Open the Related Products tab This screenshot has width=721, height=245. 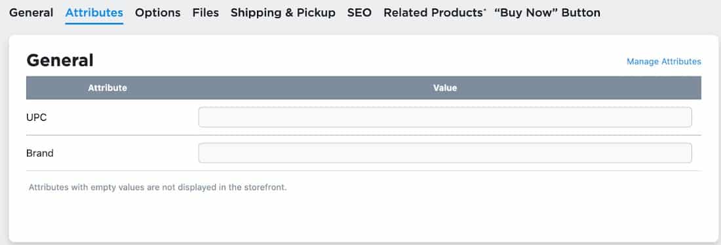click(433, 13)
